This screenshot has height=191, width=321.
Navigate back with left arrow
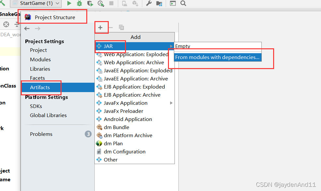tap(27, 29)
